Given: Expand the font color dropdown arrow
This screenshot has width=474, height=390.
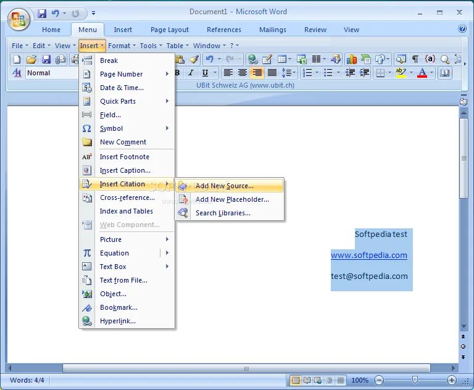Looking at the screenshot, I should click(431, 73).
